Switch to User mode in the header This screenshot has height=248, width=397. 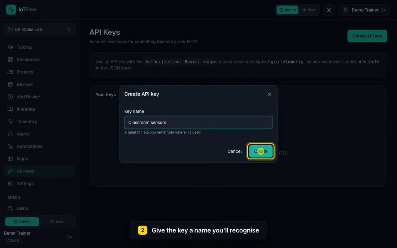pyautogui.click(x=309, y=10)
